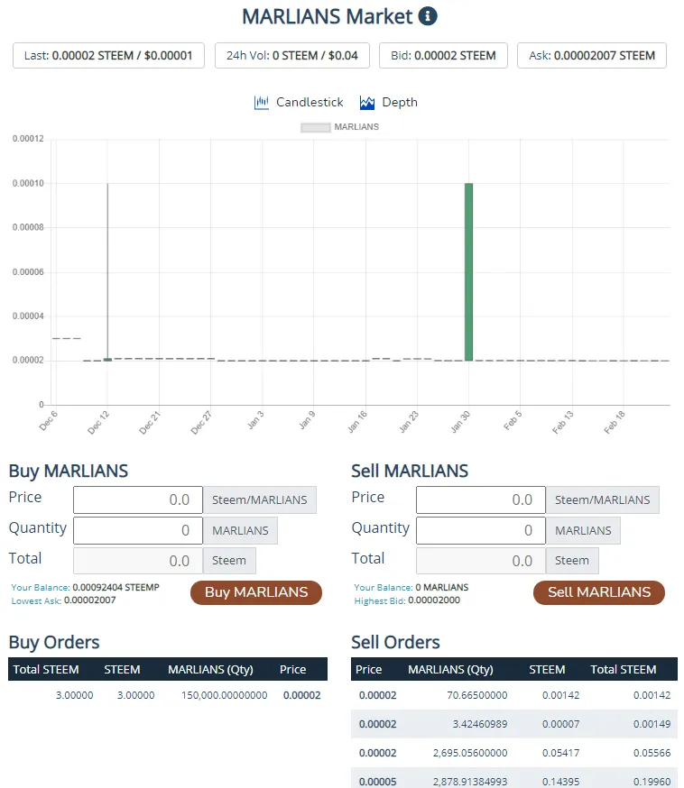Click sell order total 0.05566
This screenshot has width=684, height=788.
point(652,753)
